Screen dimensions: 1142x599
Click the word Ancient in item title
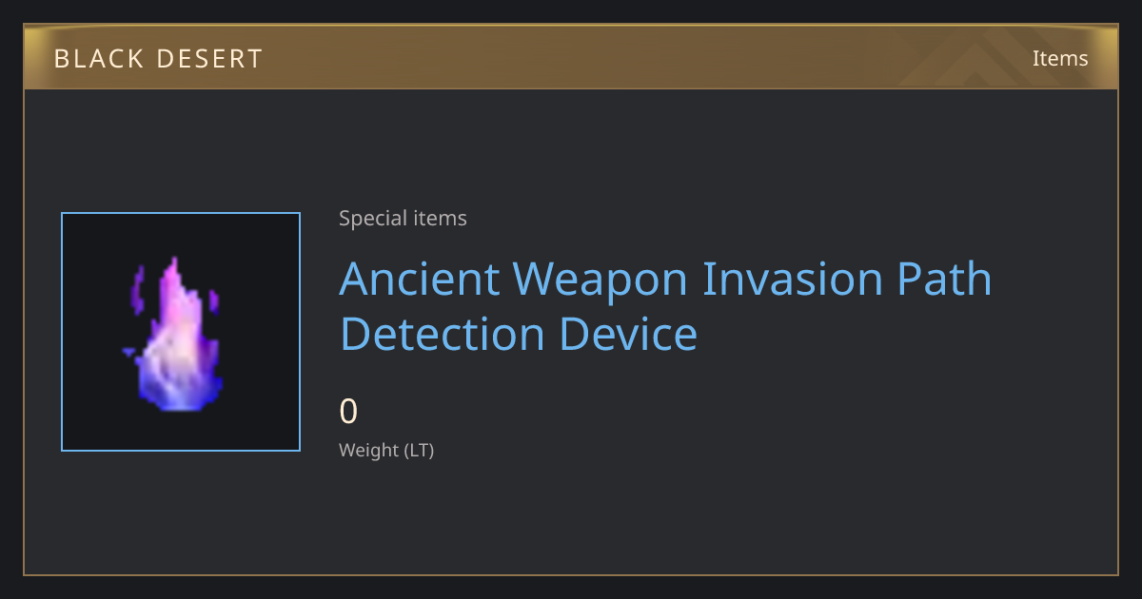pos(420,279)
